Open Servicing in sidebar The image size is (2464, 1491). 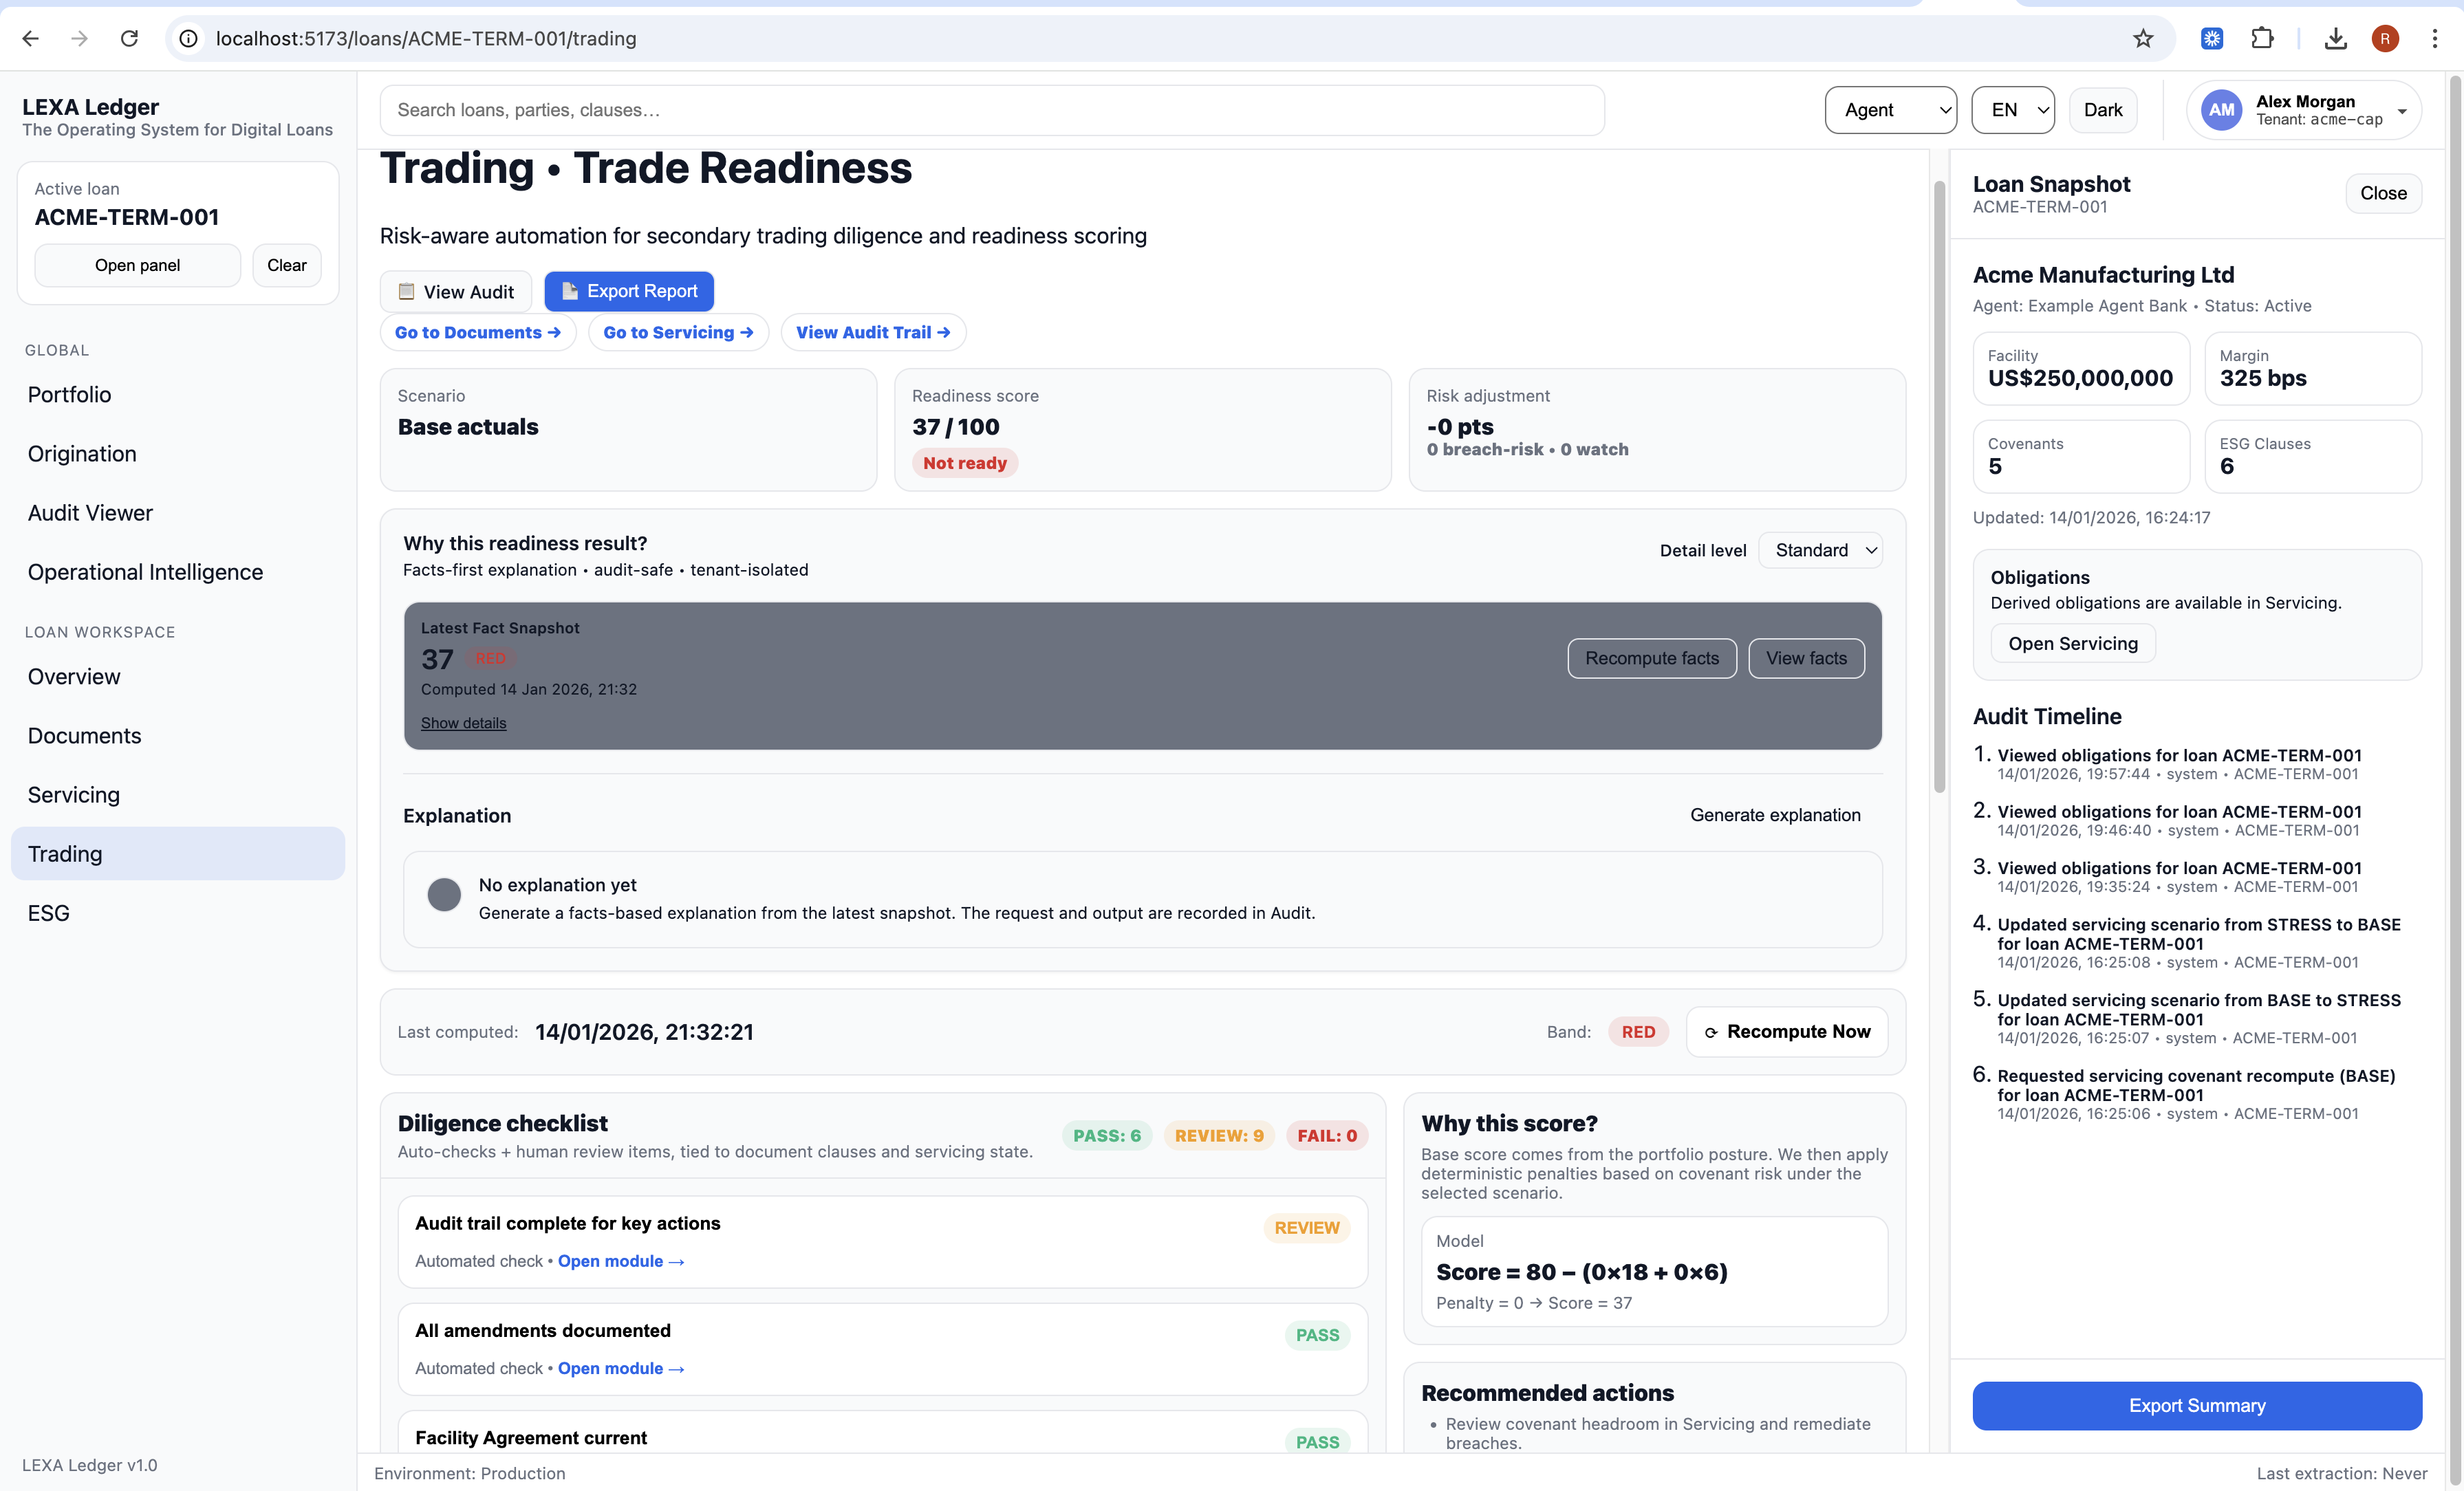coord(74,795)
